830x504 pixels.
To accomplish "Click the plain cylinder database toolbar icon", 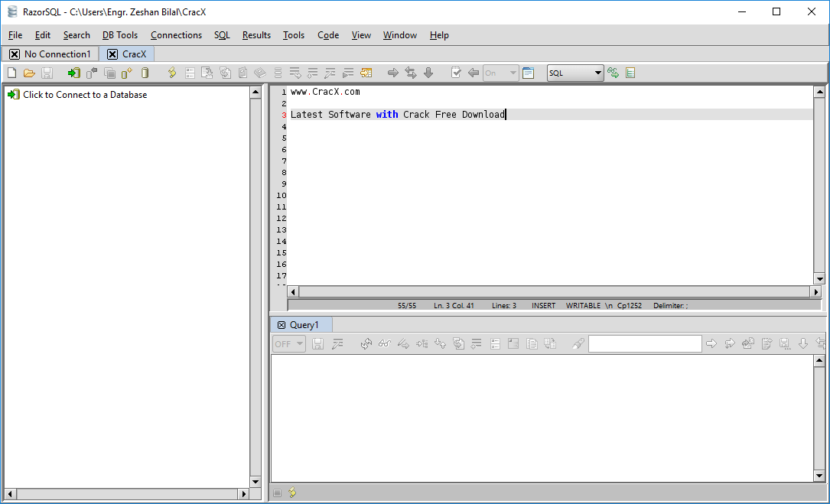I will 145,73.
